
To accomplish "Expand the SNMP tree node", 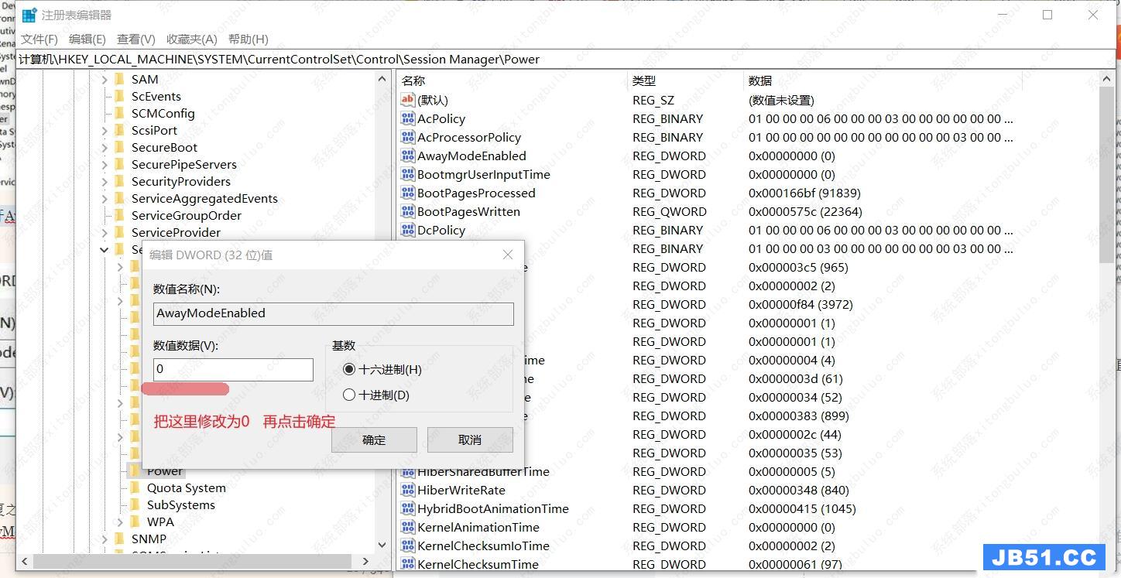I will pos(105,539).
